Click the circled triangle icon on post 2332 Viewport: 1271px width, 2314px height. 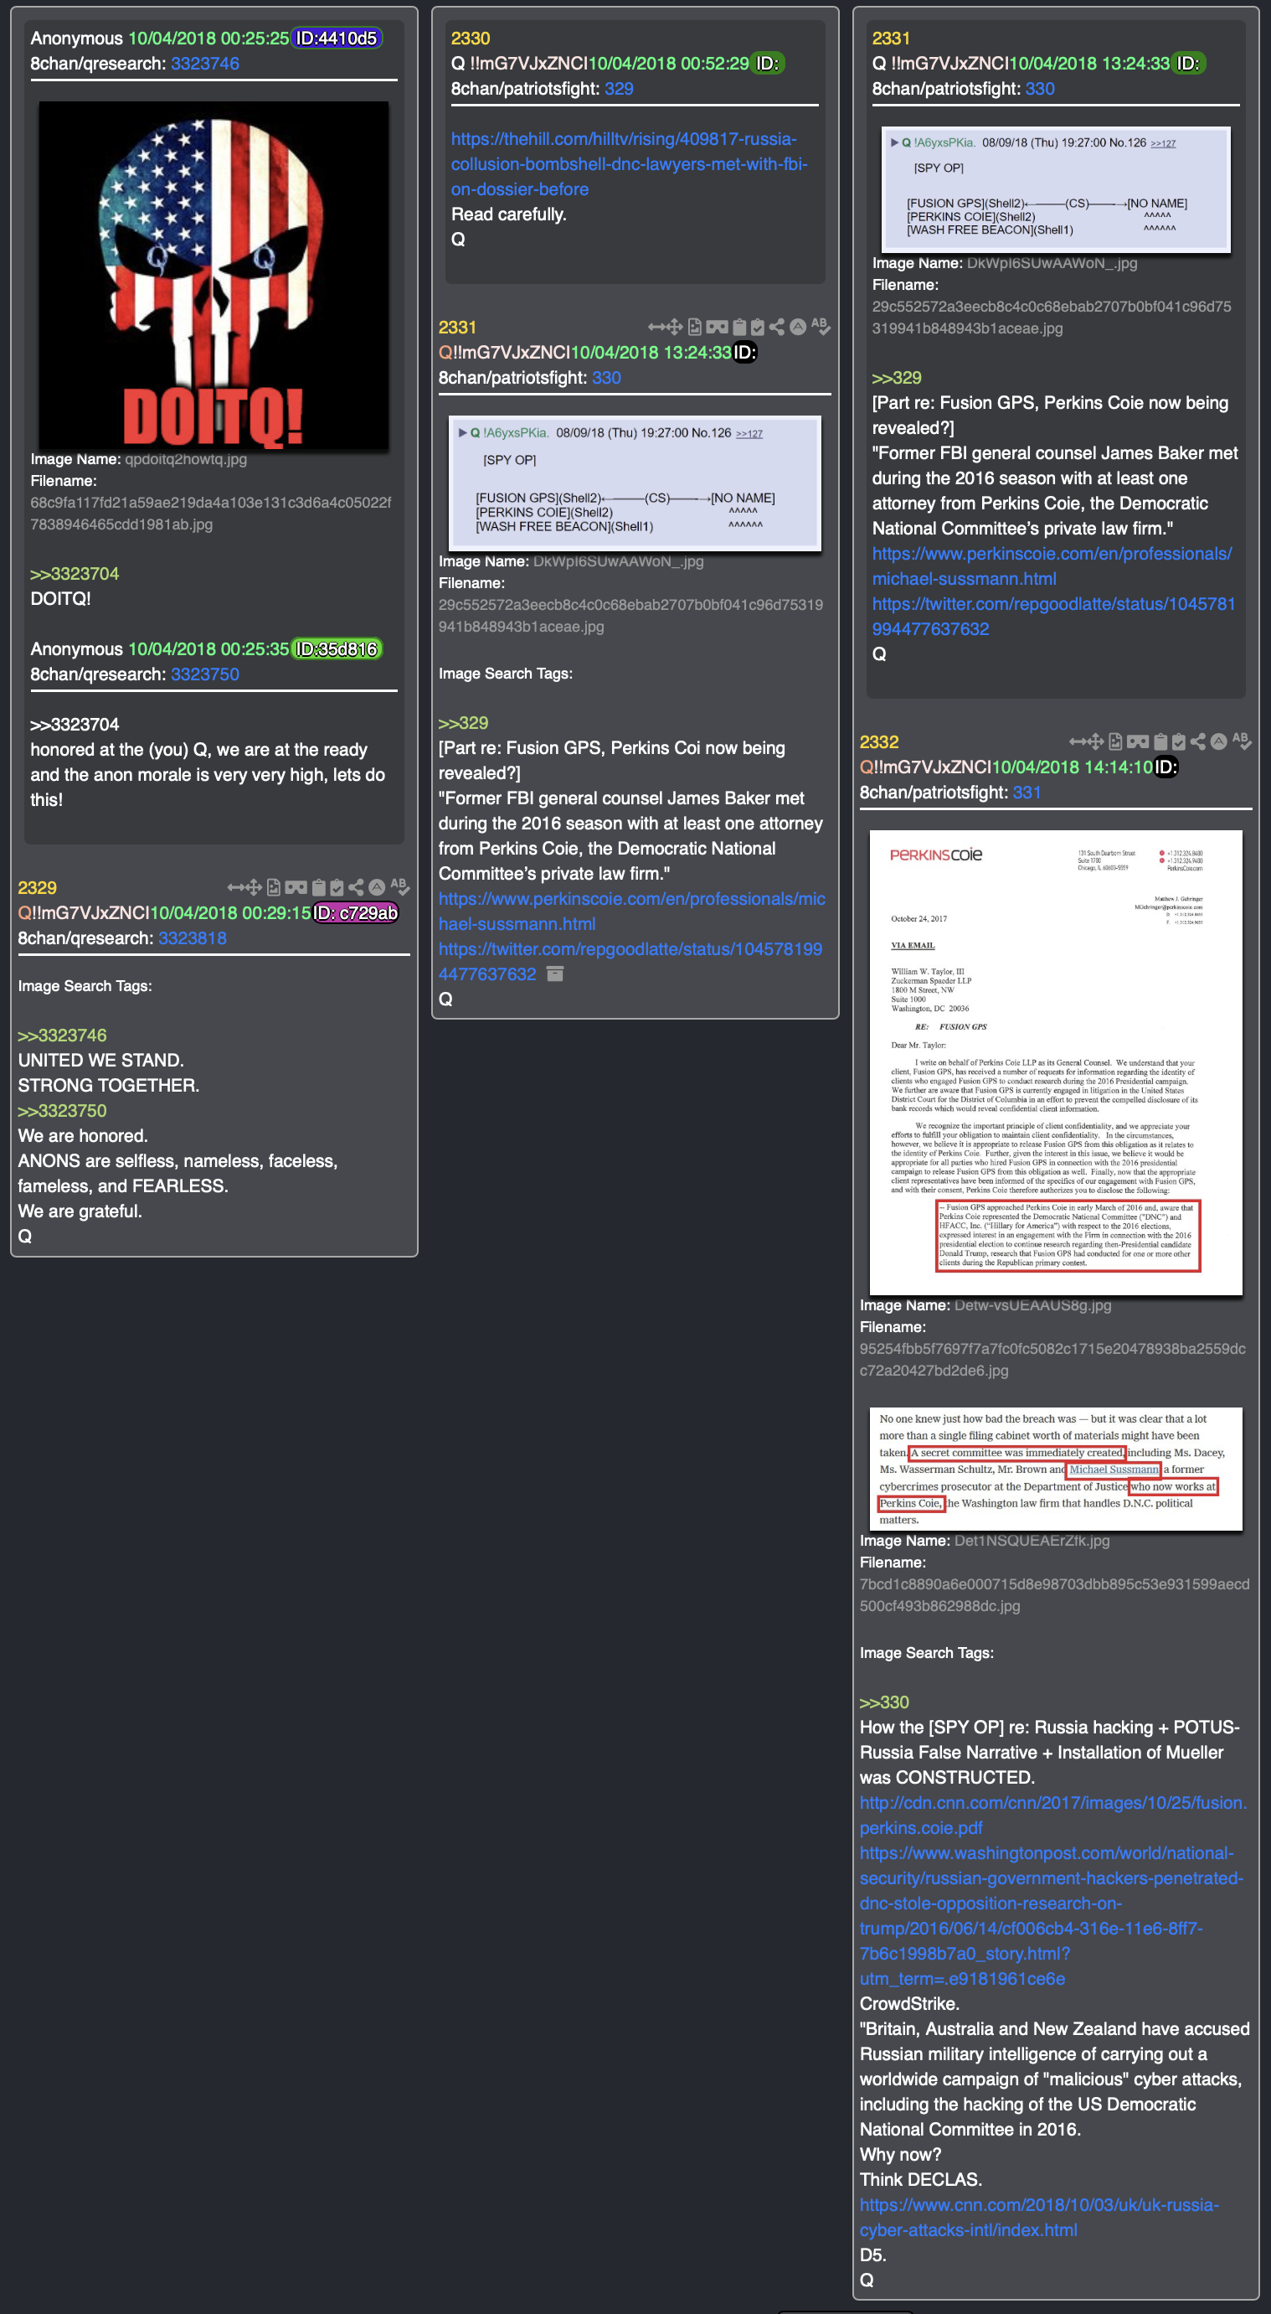click(x=1218, y=742)
